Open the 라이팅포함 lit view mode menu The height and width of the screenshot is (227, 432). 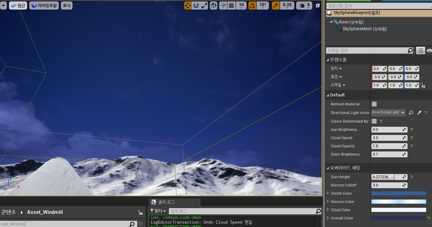click(x=44, y=5)
